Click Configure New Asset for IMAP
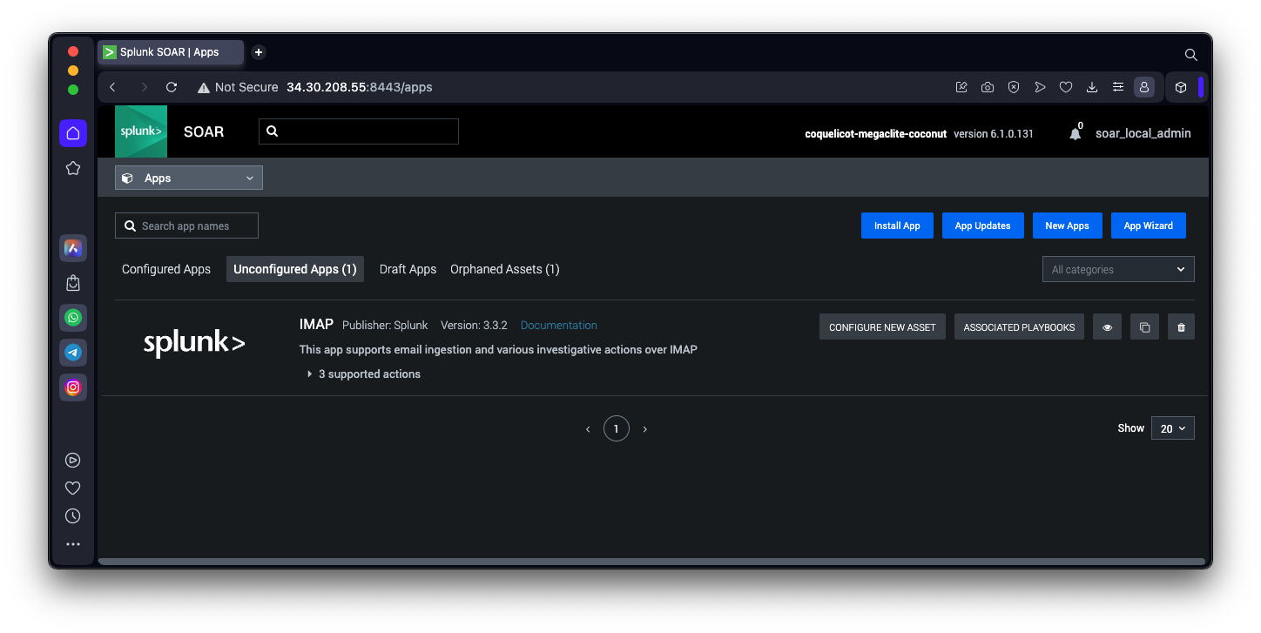The width and height of the screenshot is (1261, 633). tap(882, 327)
